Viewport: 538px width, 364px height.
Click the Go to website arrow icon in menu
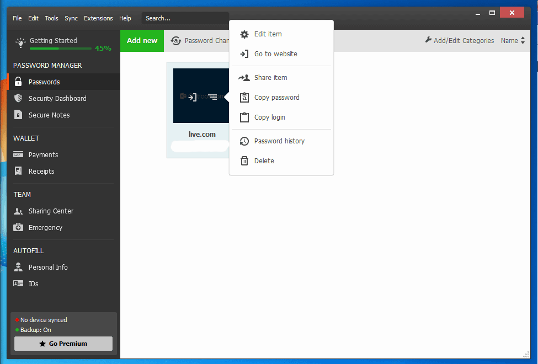(x=244, y=54)
